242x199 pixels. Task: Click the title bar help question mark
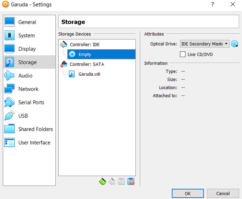212,5
